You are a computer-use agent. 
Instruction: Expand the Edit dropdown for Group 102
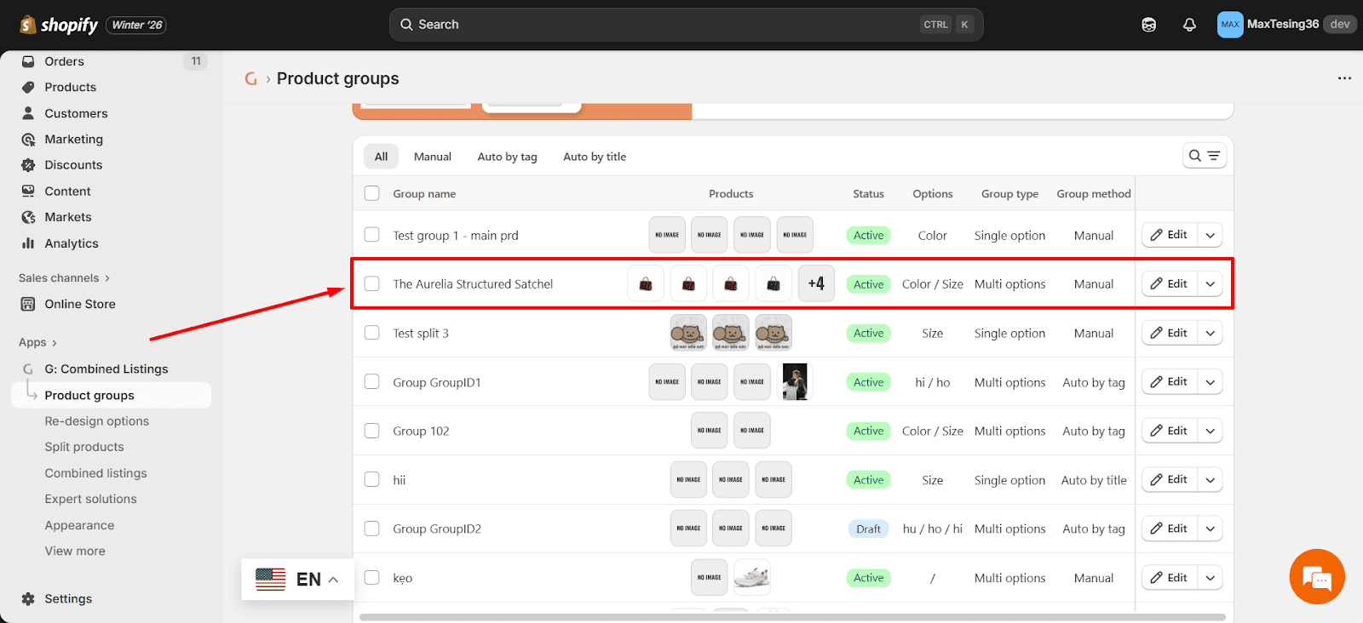tap(1211, 431)
